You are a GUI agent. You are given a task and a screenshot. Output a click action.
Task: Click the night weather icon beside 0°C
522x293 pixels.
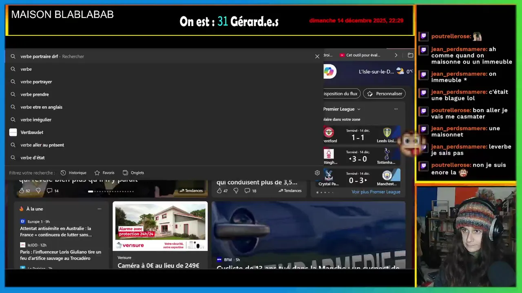400,71
